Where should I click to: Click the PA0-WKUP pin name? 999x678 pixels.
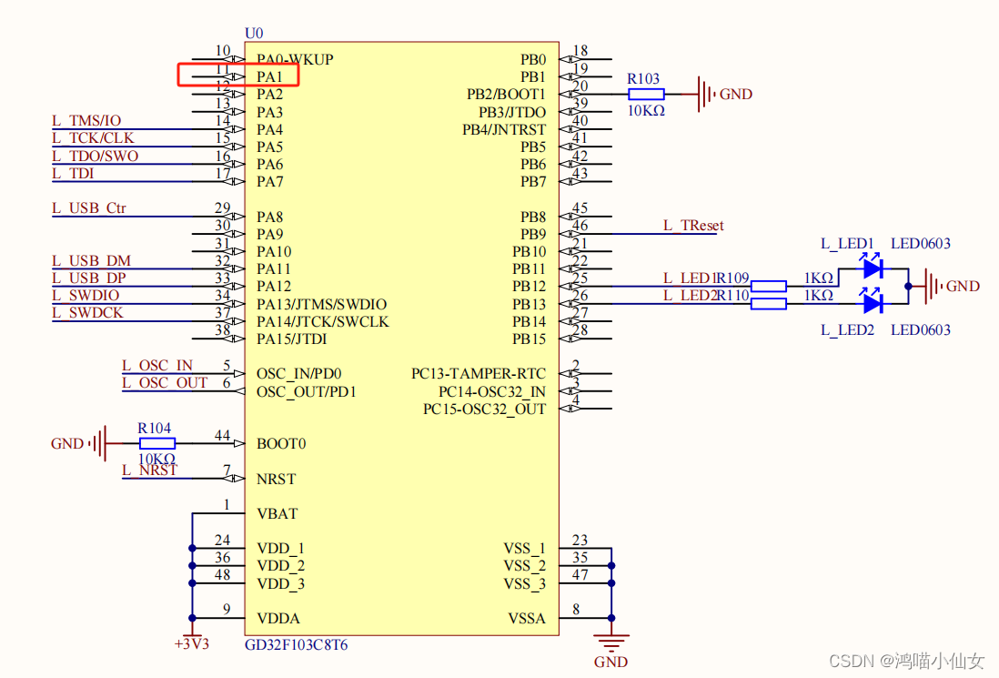[295, 59]
